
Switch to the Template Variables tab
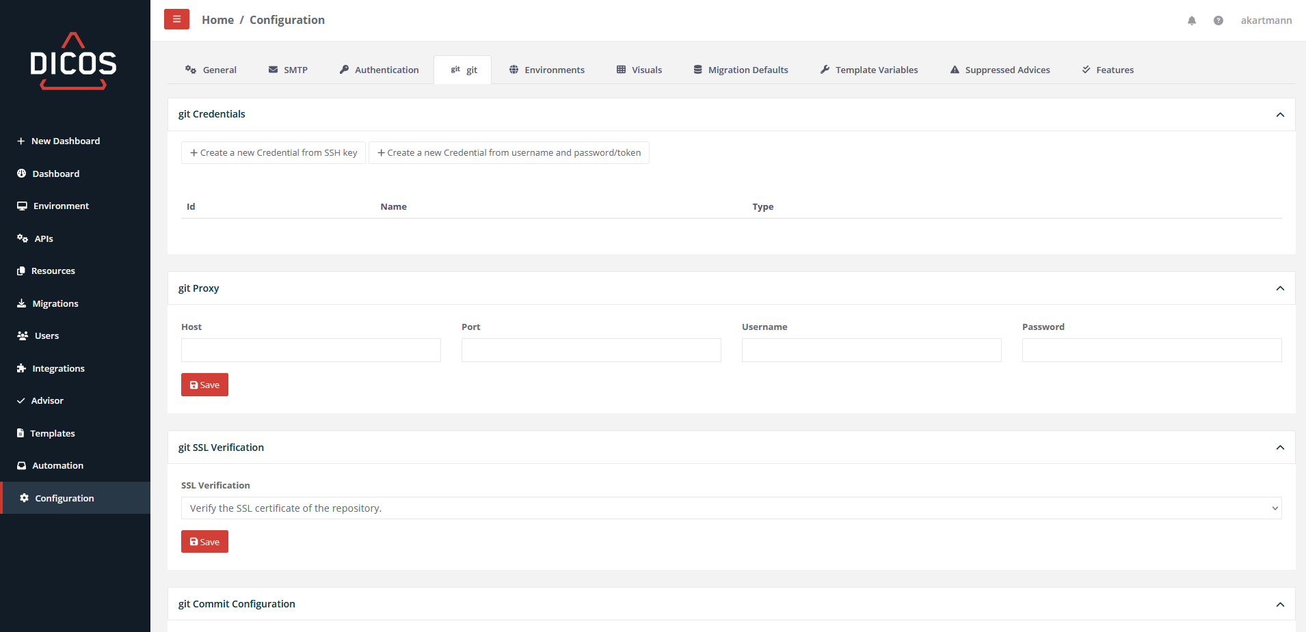point(869,70)
